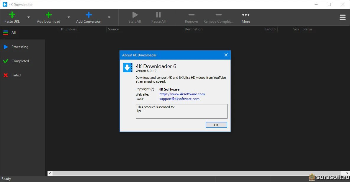Expand the Add Download dropdown arrow
The width and height of the screenshot is (350, 182).
point(69,17)
